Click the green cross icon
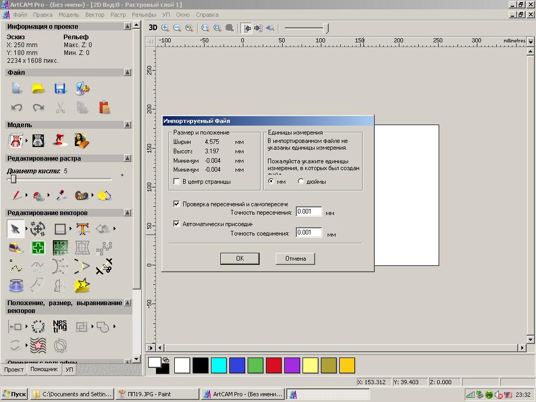The width and height of the screenshot is (536, 402). point(38,248)
